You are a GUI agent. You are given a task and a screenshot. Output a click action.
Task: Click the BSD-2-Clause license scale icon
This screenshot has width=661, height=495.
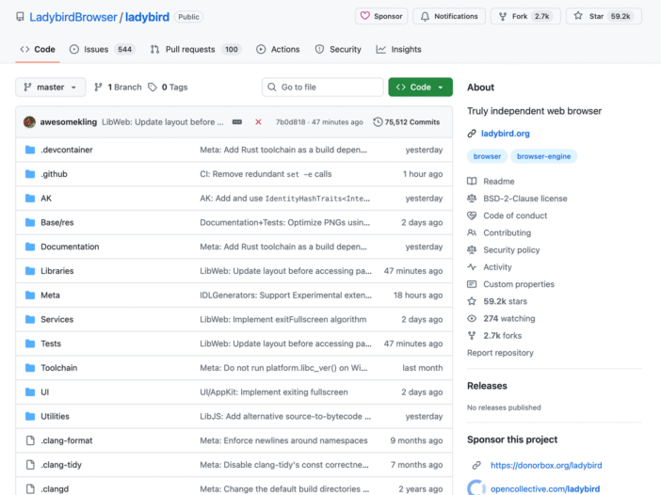[473, 199]
